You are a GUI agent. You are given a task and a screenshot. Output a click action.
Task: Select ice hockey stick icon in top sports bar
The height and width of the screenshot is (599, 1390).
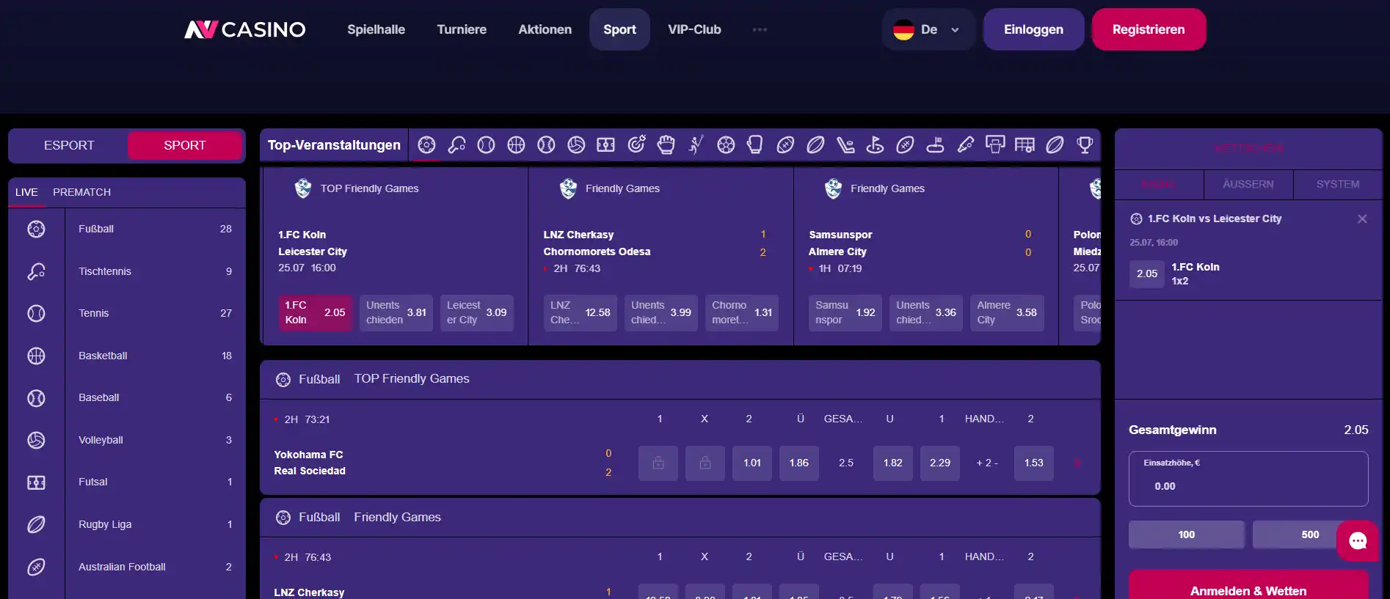(845, 144)
